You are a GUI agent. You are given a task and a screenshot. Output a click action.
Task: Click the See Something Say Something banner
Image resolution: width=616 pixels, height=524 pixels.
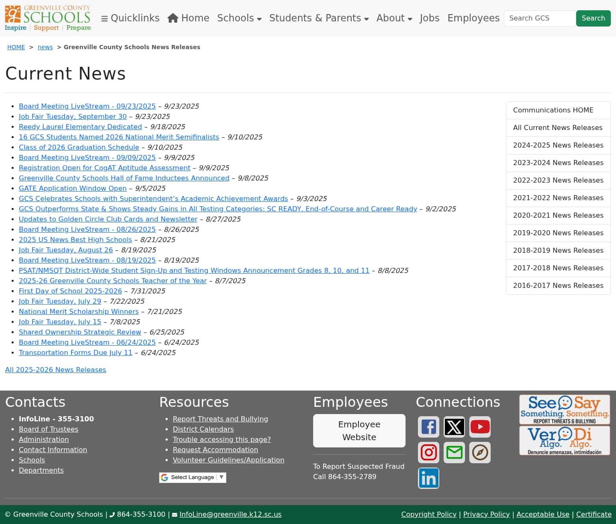(x=564, y=409)
